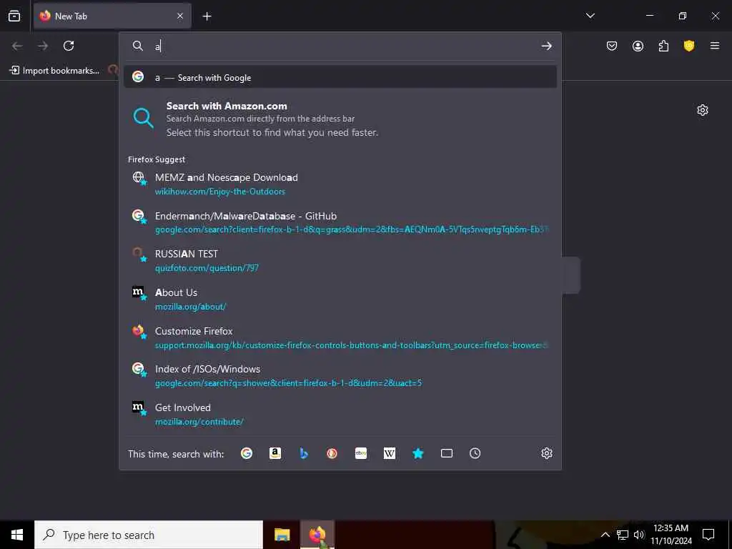Search Bookmarks with star icon

click(417, 453)
